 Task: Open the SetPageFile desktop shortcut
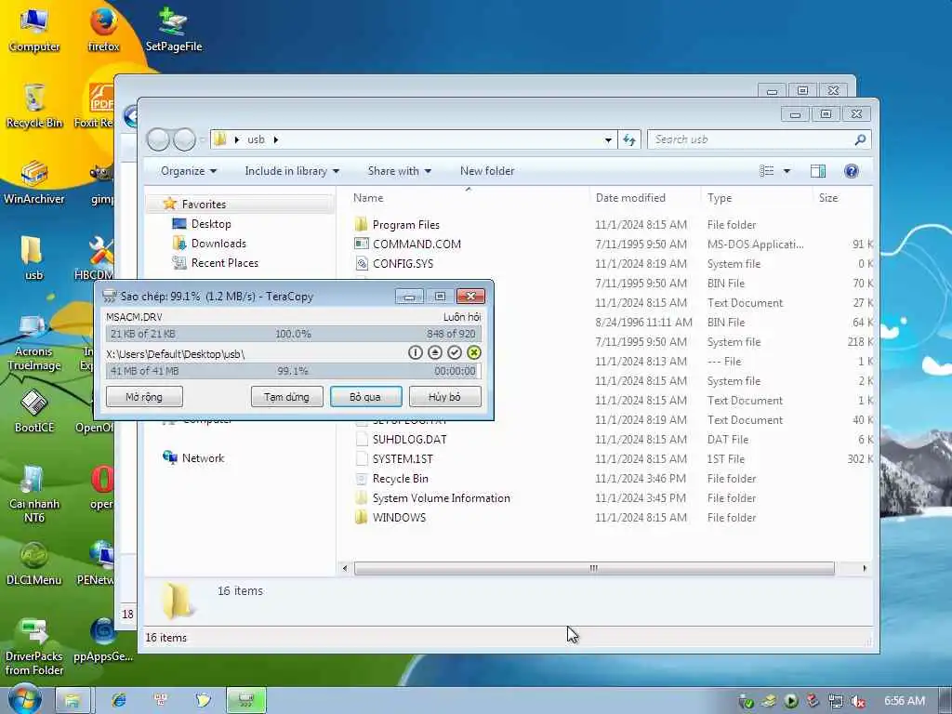pos(173,29)
